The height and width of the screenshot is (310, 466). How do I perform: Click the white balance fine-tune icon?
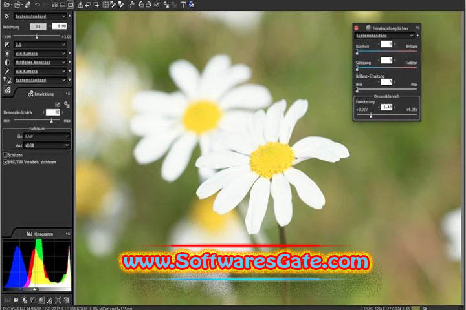[50, 300]
